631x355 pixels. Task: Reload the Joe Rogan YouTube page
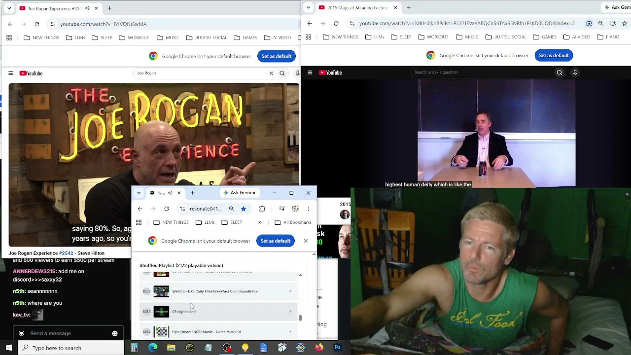pyautogui.click(x=37, y=24)
